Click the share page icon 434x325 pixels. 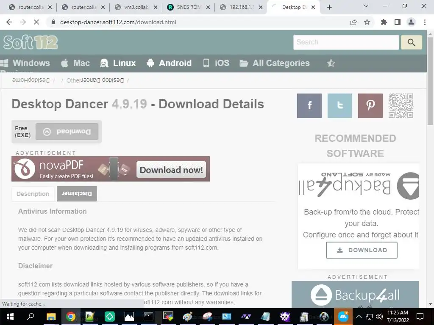(353, 22)
